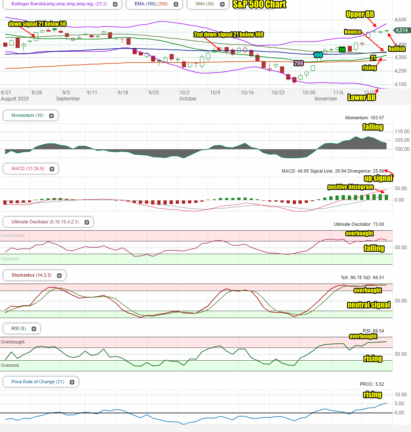
Task: Click the 4,100 price axis label
Action: pyautogui.click(x=400, y=84)
